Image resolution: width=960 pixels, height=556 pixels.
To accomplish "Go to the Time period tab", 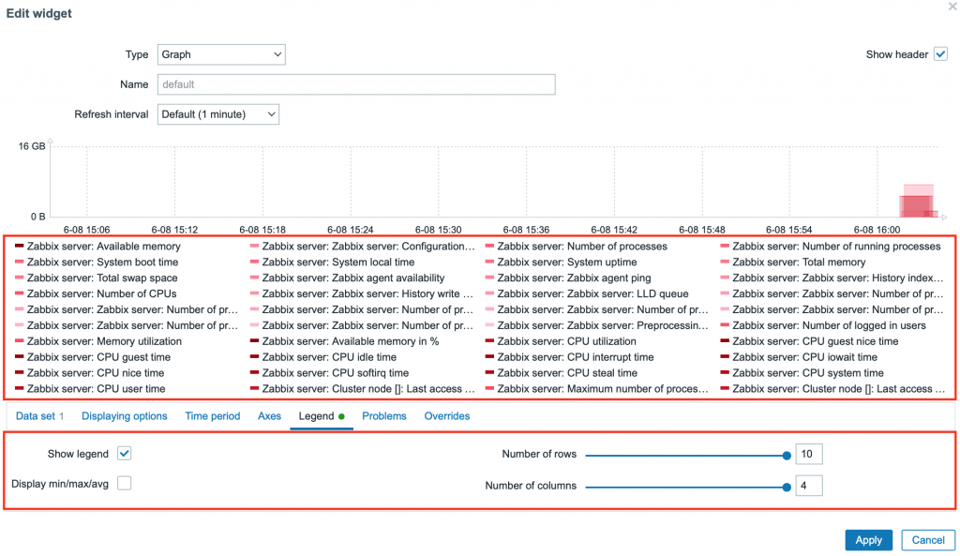I will coord(213,416).
